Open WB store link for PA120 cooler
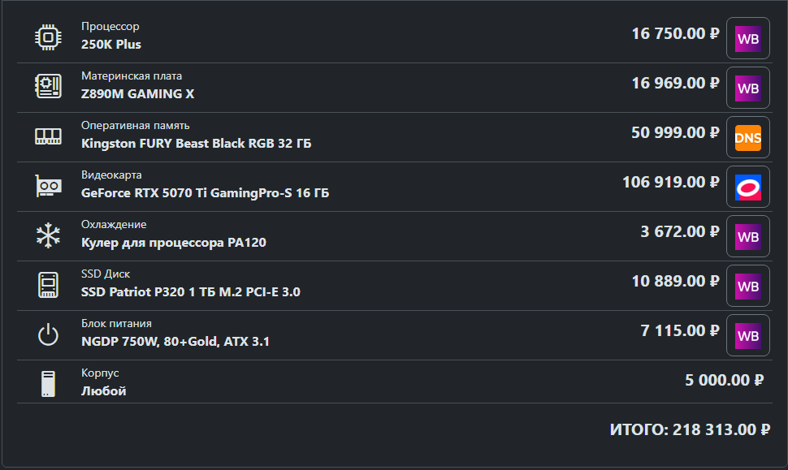This screenshot has height=470, width=788. tap(748, 236)
